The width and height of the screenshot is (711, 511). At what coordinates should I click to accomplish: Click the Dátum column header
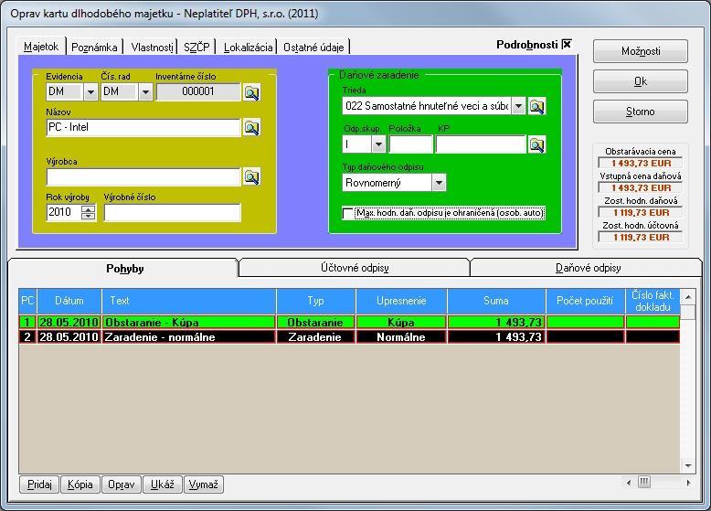[69, 301]
